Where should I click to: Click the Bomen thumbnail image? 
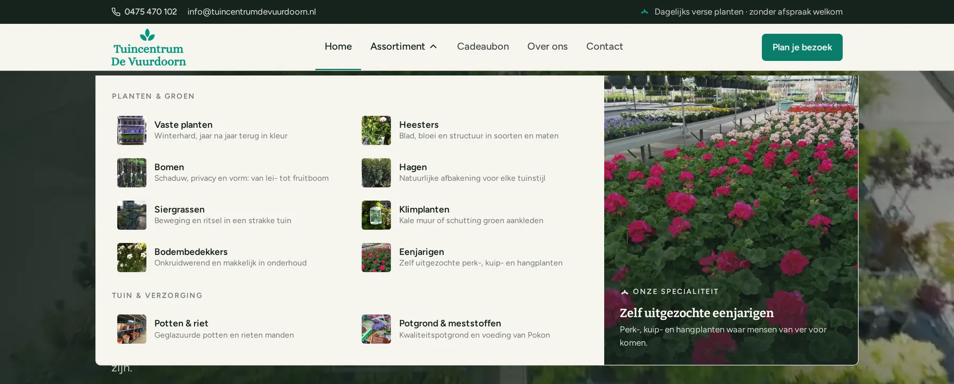click(131, 173)
